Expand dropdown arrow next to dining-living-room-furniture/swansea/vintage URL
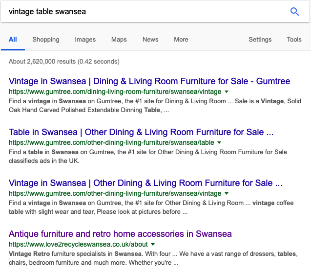311x275 pixels. 227,92
